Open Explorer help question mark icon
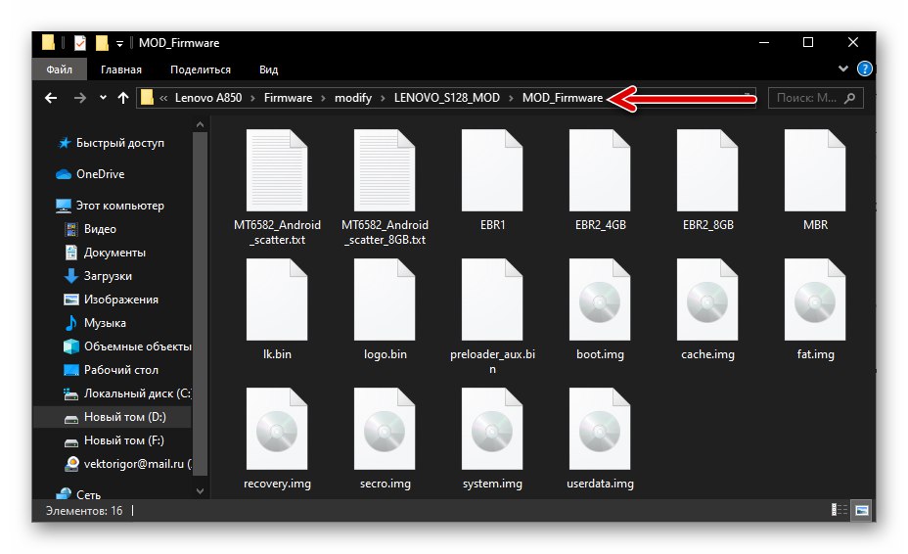 pos(865,69)
